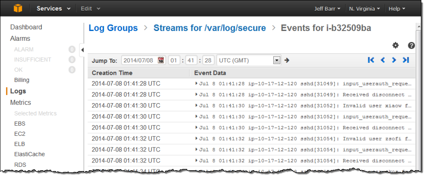Viewport: 426px width, 177px height.
Task: Apply the Jump To arrow button
Action: 287,60
